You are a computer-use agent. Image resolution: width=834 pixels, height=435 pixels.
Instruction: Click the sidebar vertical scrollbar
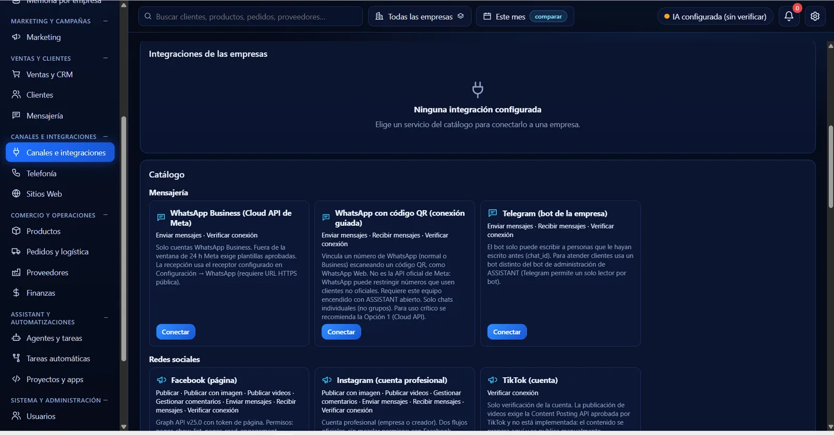pyautogui.click(x=124, y=238)
